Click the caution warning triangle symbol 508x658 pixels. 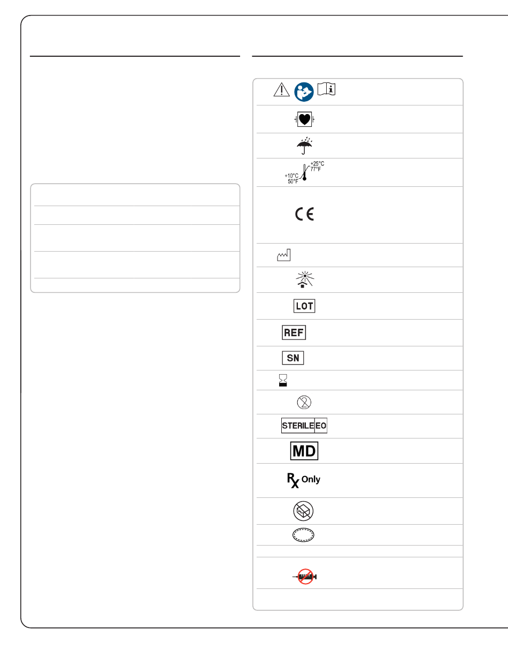point(281,89)
